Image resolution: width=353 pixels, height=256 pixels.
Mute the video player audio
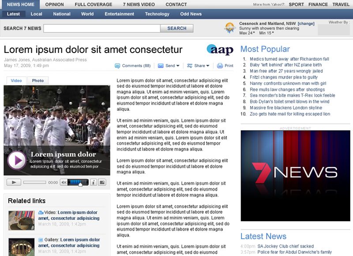click(64, 182)
